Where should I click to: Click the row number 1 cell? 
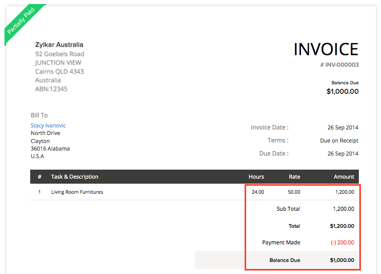39,192
